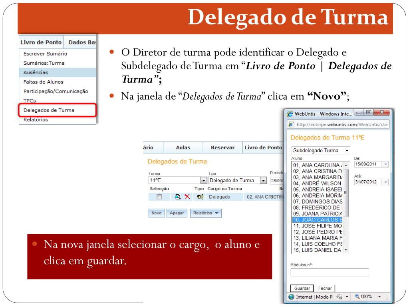This screenshot has width=409, height=307.
Task: Select student 05, ANDREIA ISABEL
Action: [318, 189]
